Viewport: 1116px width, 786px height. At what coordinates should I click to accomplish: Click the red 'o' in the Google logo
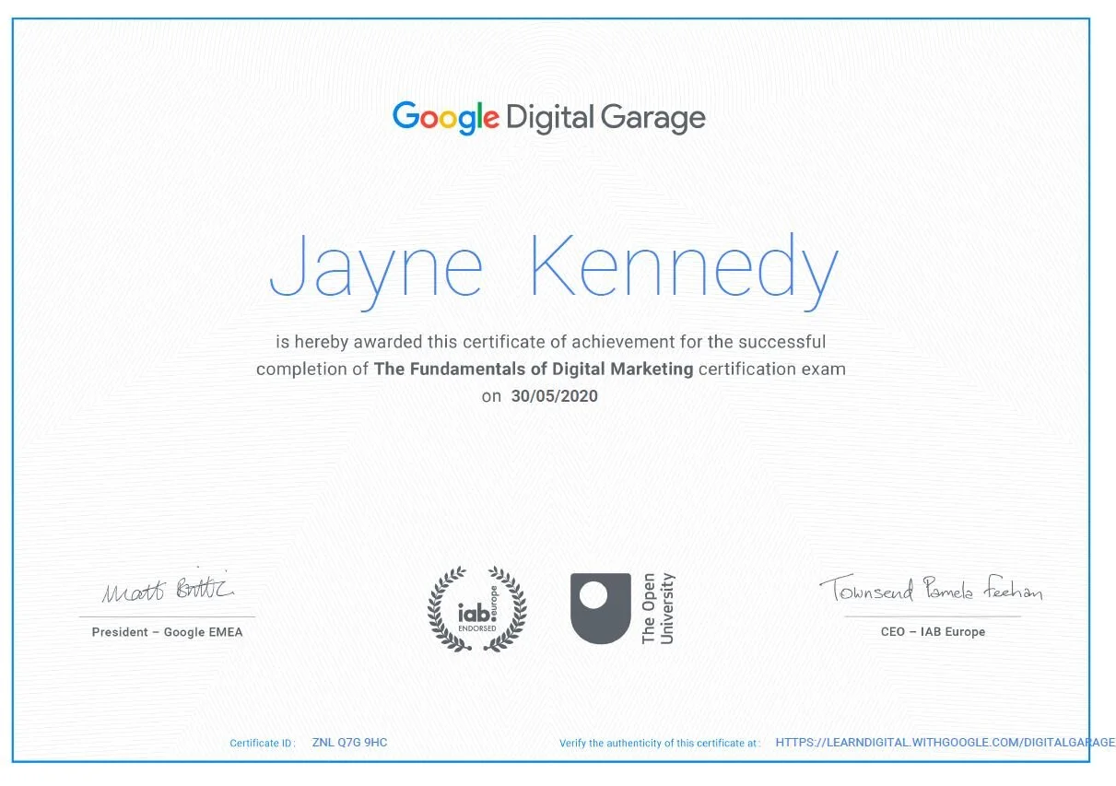[x=431, y=120]
